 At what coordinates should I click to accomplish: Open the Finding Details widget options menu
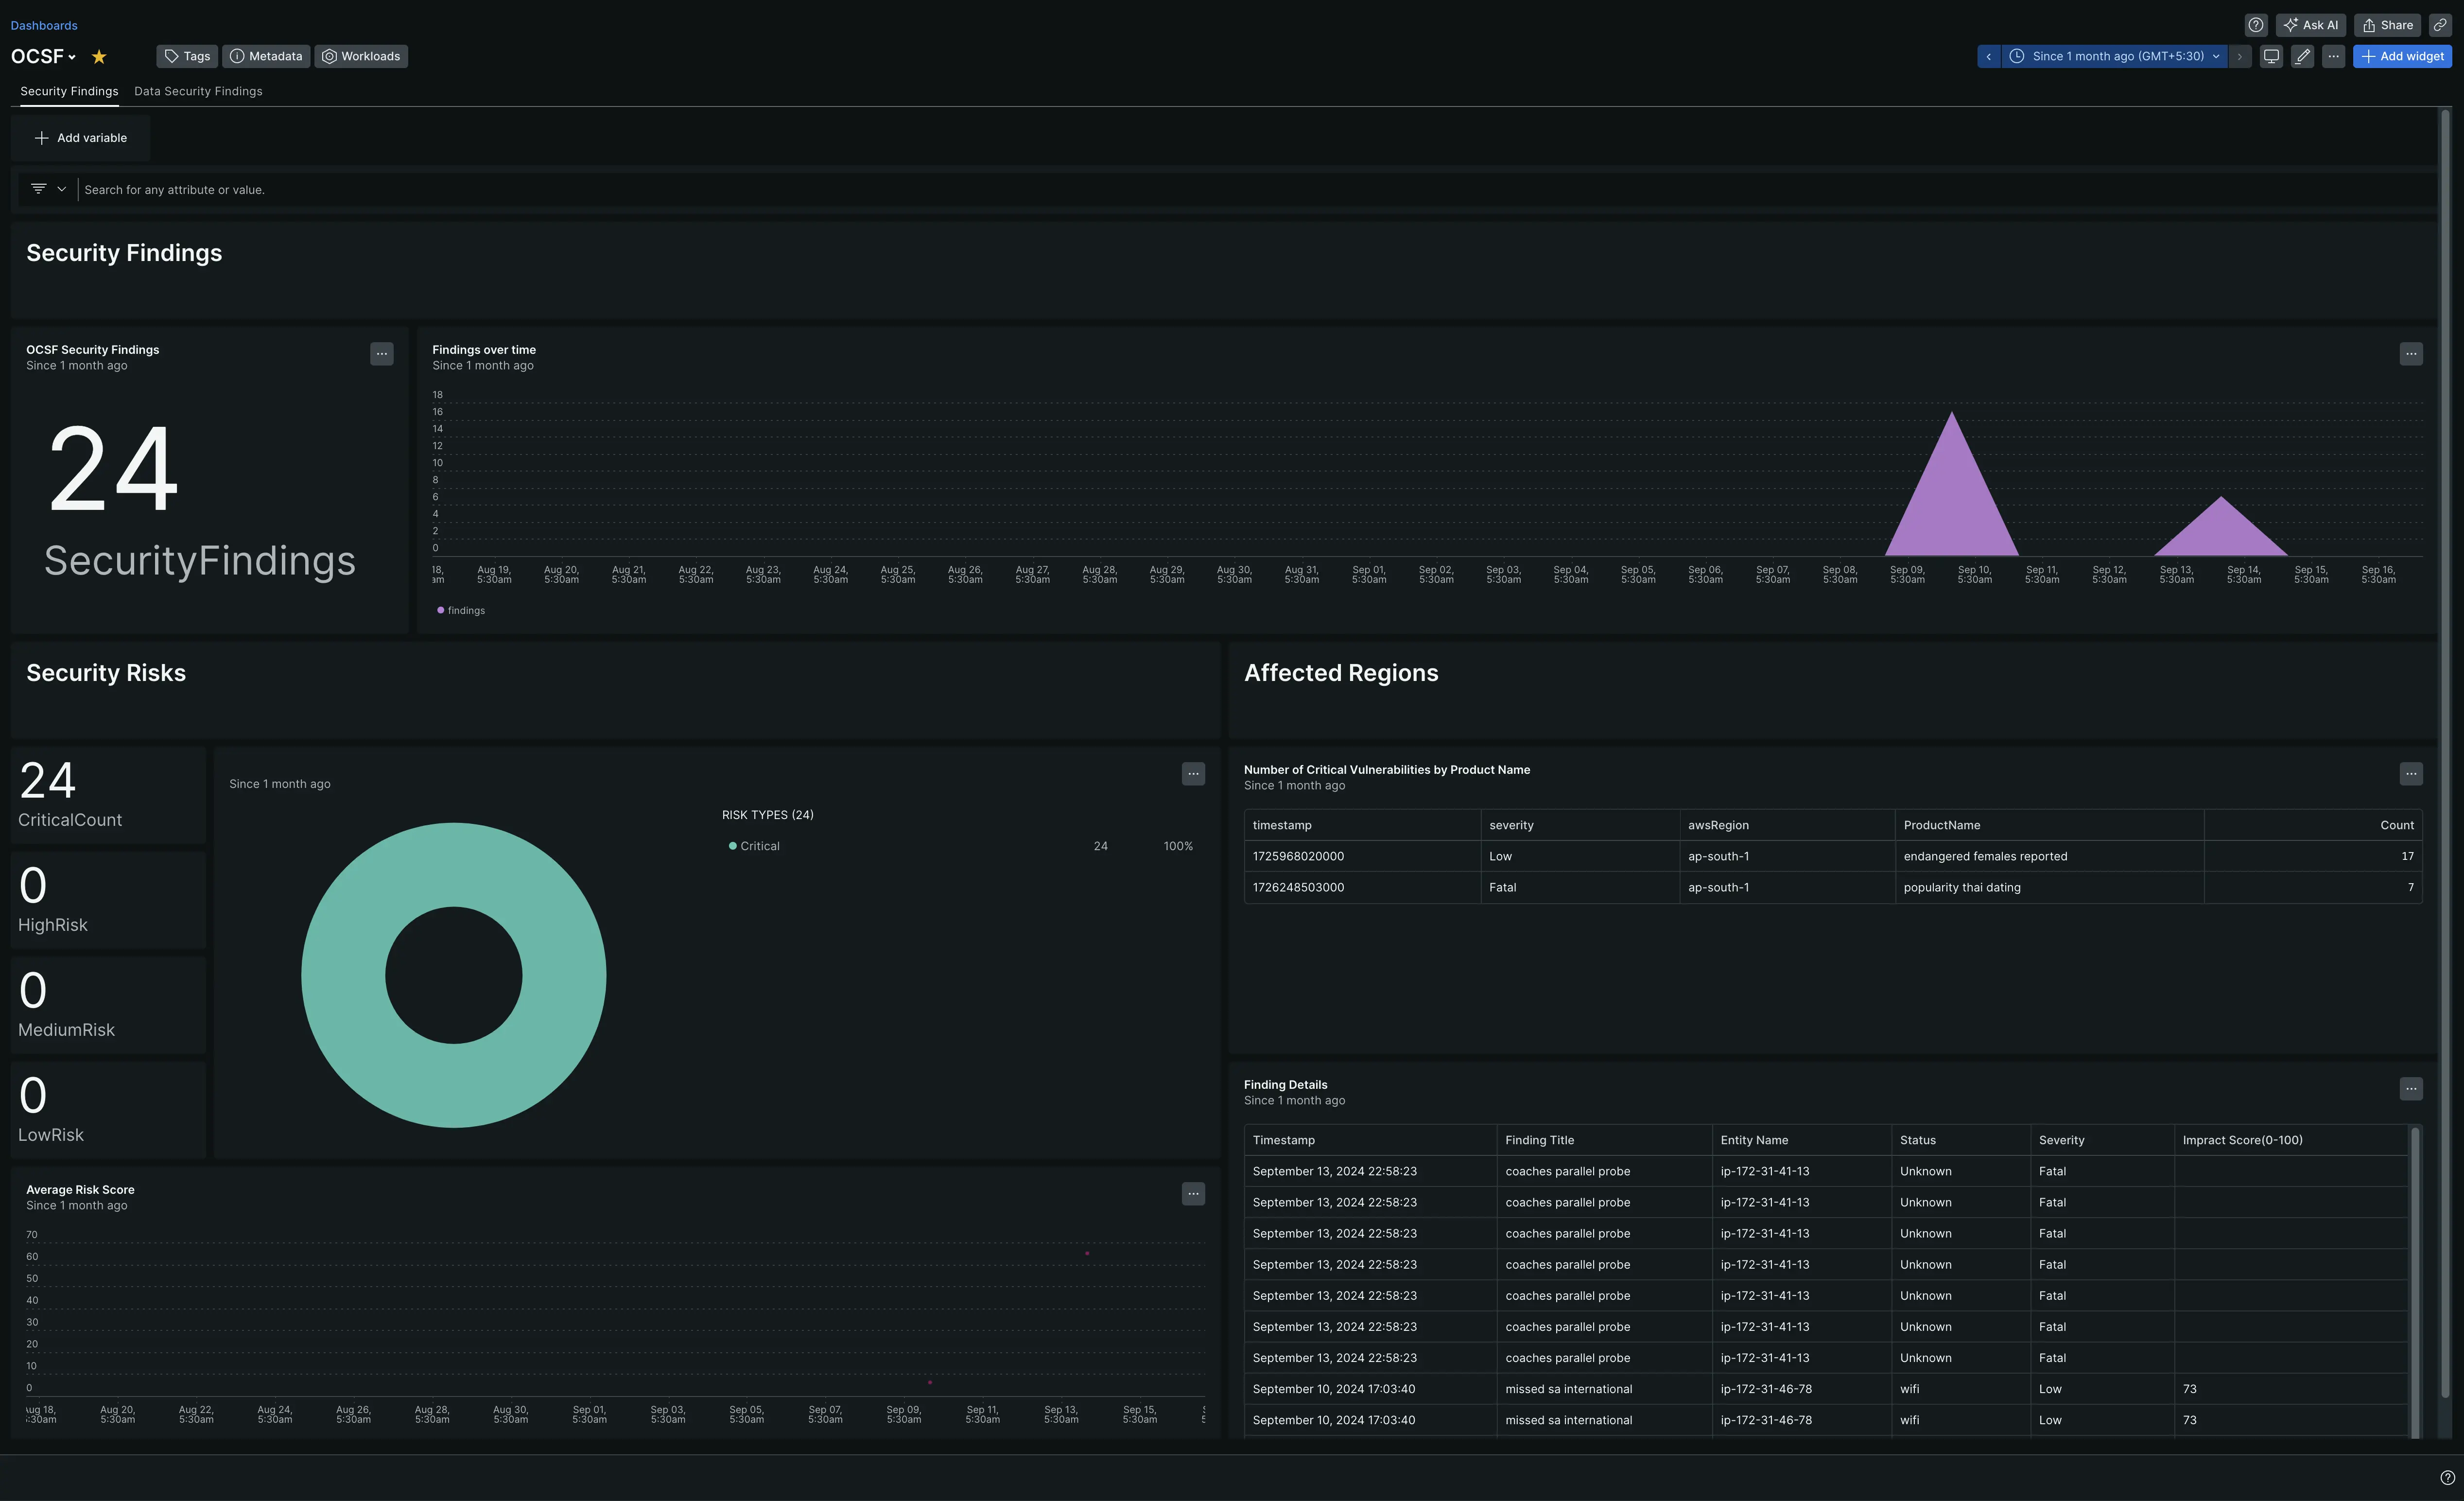point(2410,1089)
